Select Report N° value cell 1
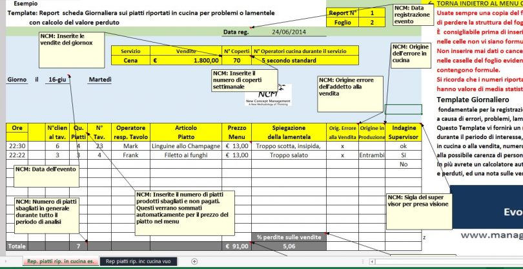 (372, 13)
